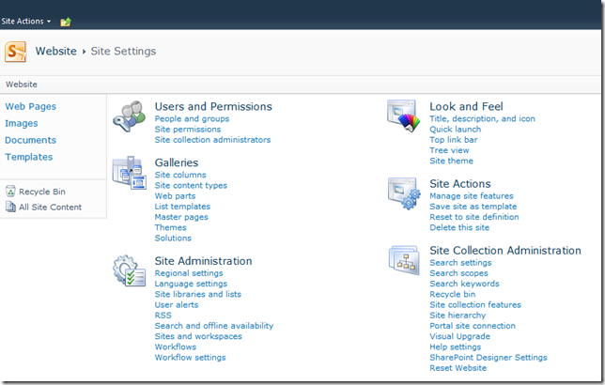Open the Master pages gallery link
Viewport: 605px width, 385px height.
181,217
